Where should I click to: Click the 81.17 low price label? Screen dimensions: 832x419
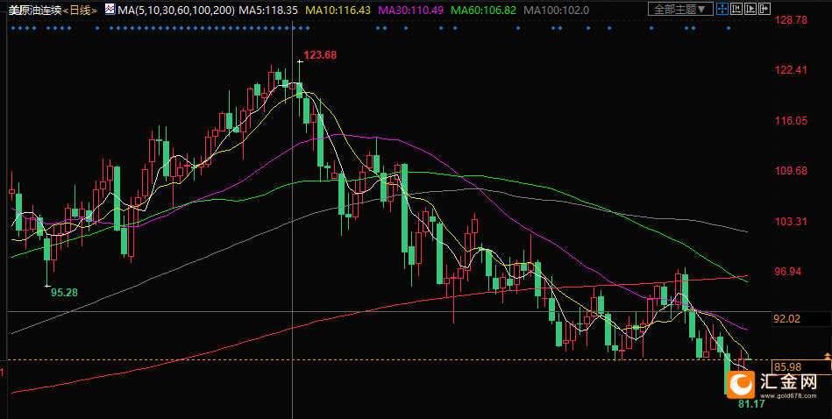click(x=751, y=403)
